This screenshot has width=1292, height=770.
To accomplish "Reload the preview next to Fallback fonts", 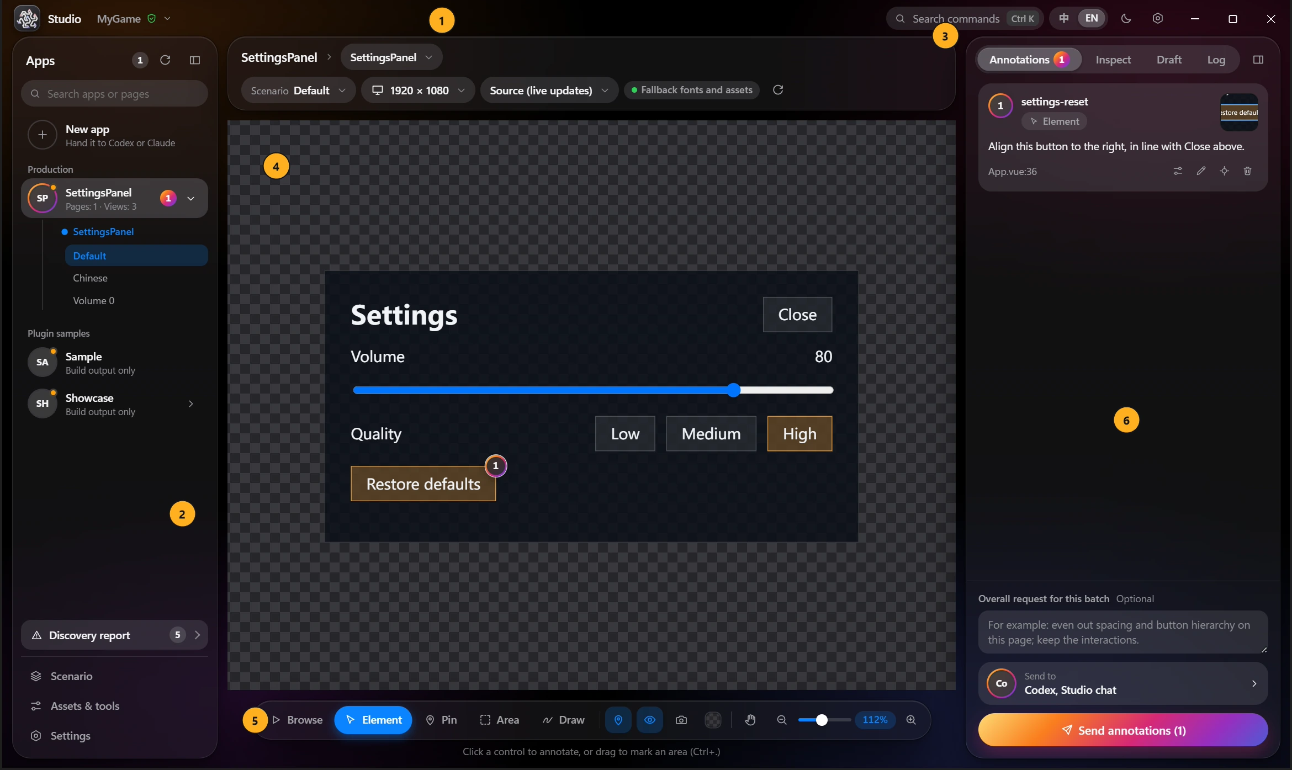I will 778,90.
